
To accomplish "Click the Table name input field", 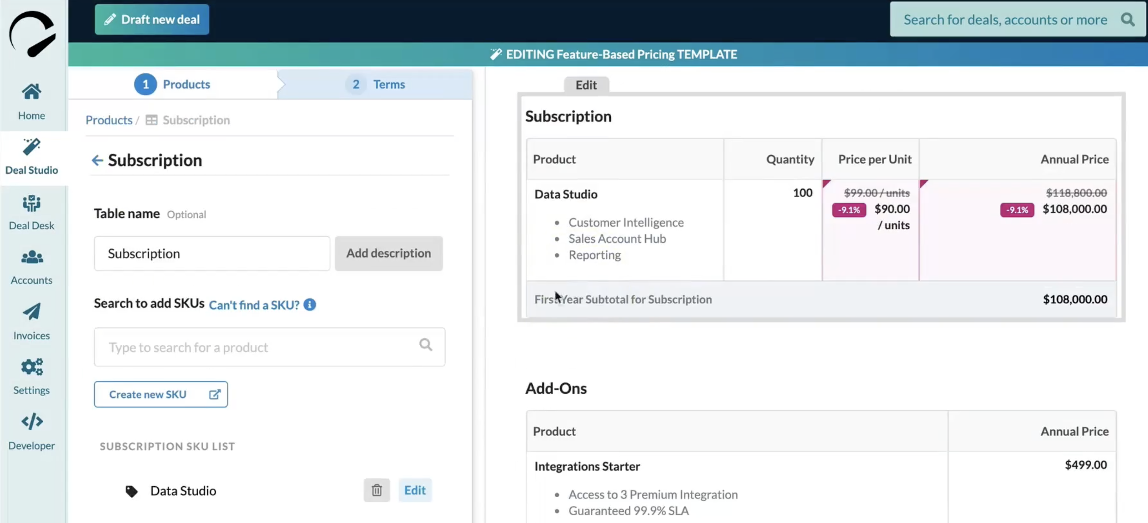I will 212,253.
